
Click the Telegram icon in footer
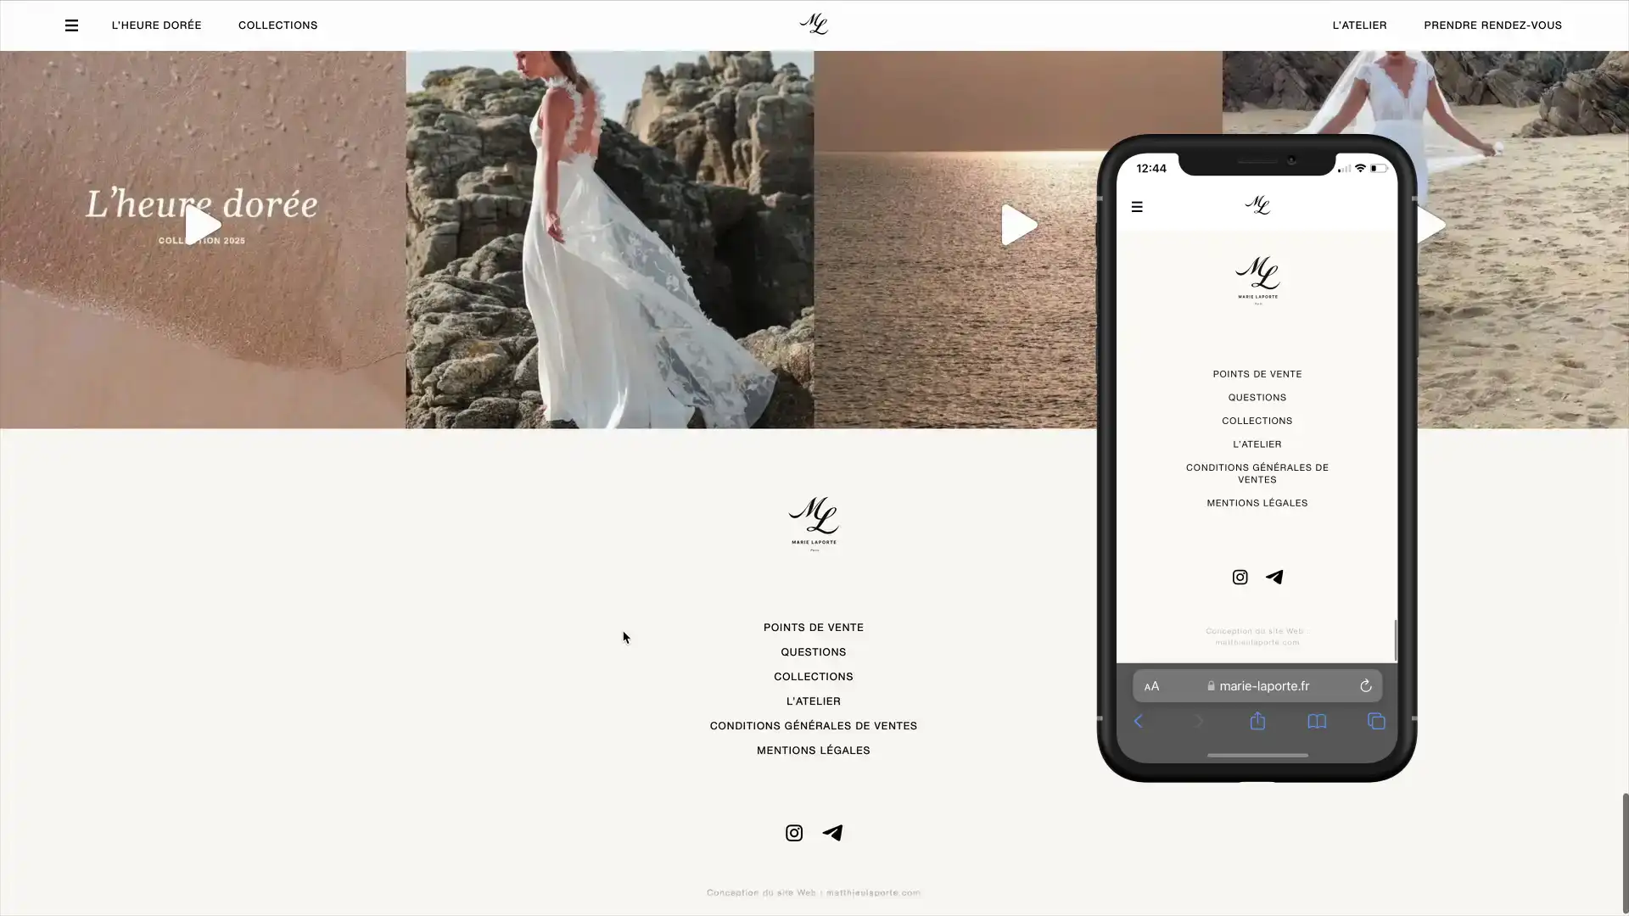click(x=833, y=832)
